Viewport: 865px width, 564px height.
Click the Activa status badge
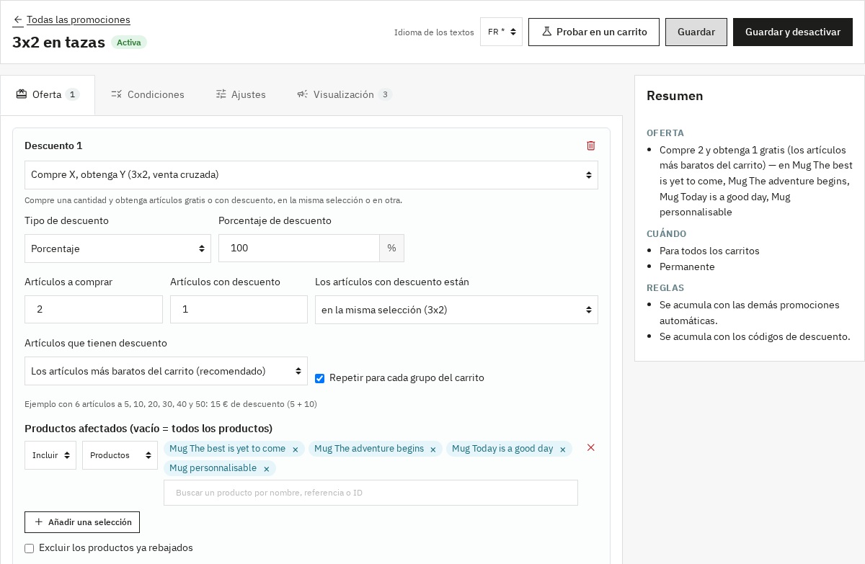(129, 42)
